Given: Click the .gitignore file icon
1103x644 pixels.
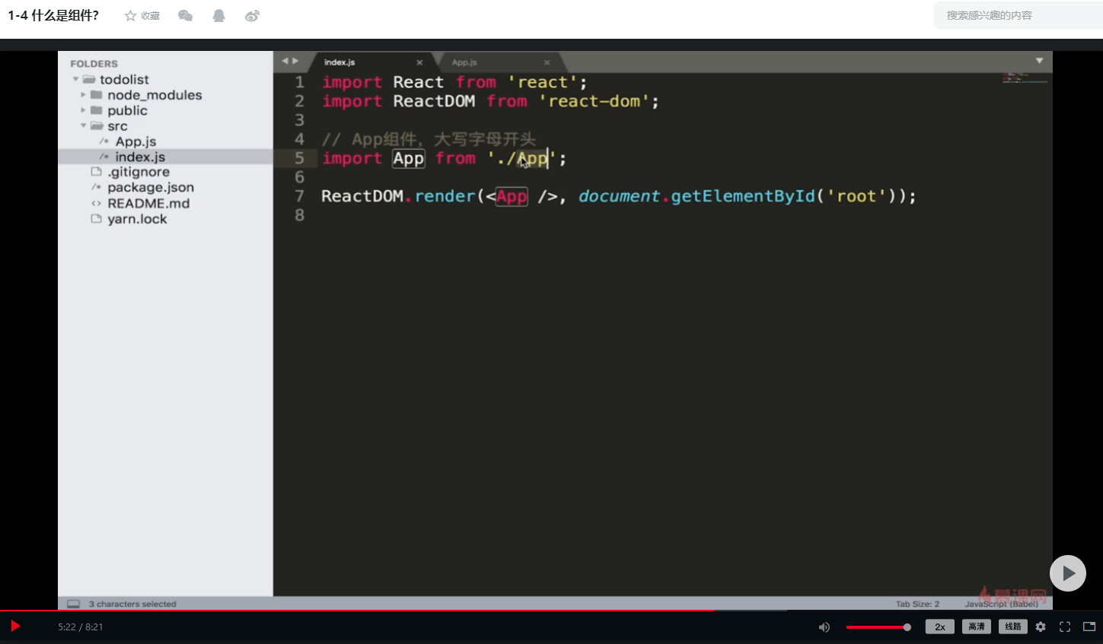Looking at the screenshot, I should point(96,172).
